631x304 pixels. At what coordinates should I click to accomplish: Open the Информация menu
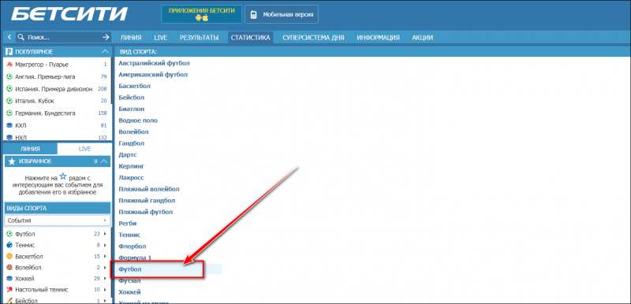(378, 38)
